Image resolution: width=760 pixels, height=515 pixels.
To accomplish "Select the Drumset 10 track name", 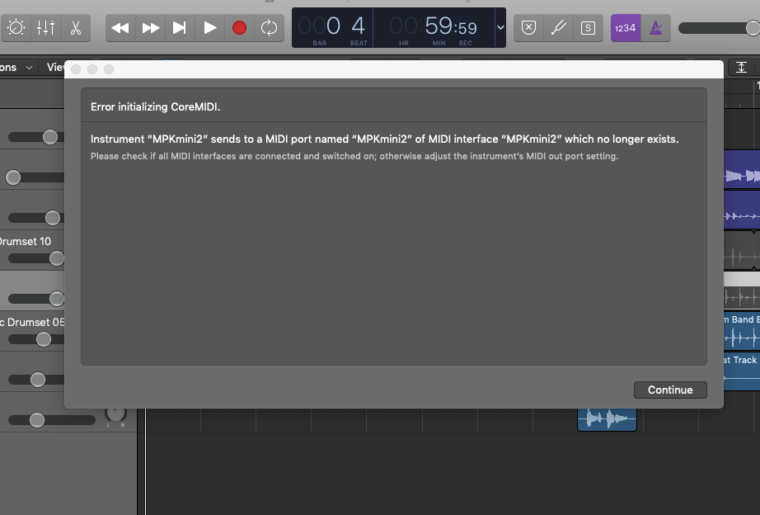I will (26, 241).
